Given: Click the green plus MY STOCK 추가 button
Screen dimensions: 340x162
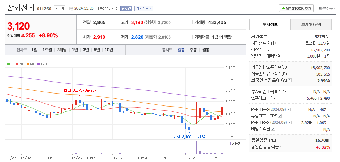Looking at the screenshot, I should click(x=296, y=9).
